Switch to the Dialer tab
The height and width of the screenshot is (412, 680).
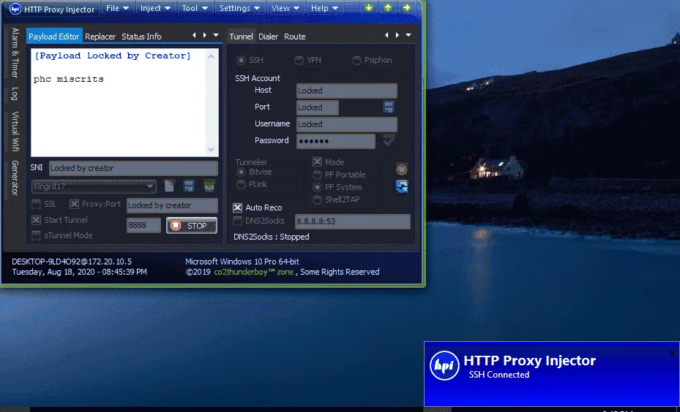click(x=269, y=37)
